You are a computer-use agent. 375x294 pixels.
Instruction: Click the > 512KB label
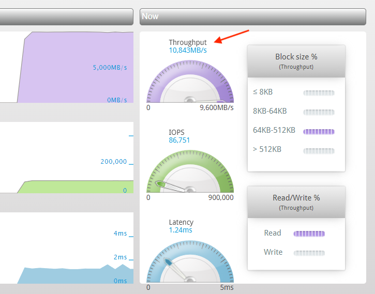[267, 149]
